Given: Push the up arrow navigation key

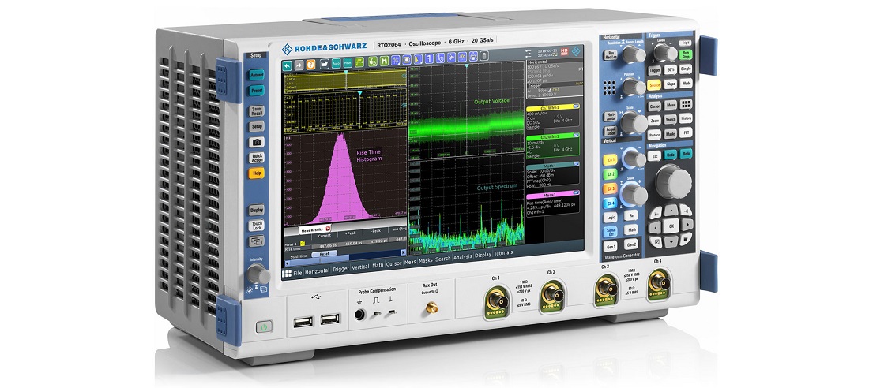Looking at the screenshot, I should tap(671, 210).
